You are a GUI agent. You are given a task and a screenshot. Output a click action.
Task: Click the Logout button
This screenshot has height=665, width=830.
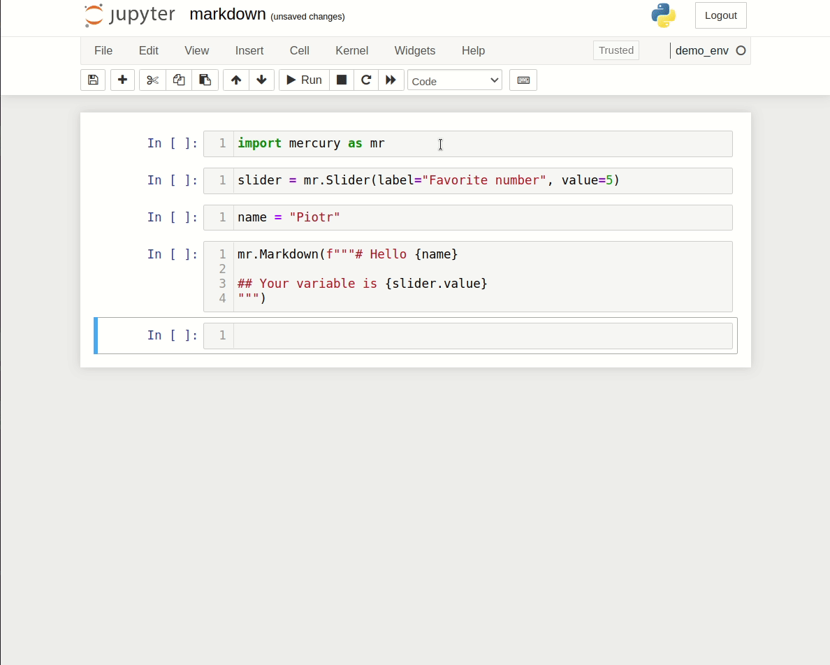point(720,15)
